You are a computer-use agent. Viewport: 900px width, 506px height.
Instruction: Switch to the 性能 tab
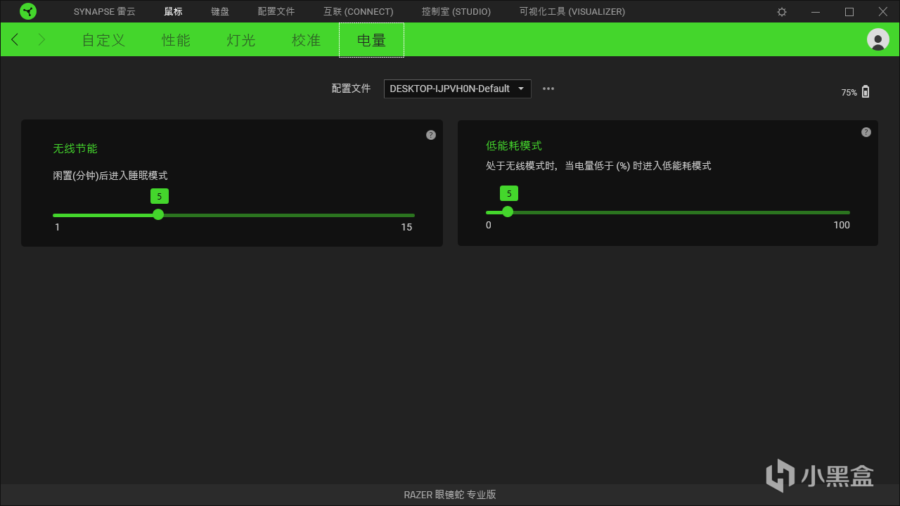[176, 40]
